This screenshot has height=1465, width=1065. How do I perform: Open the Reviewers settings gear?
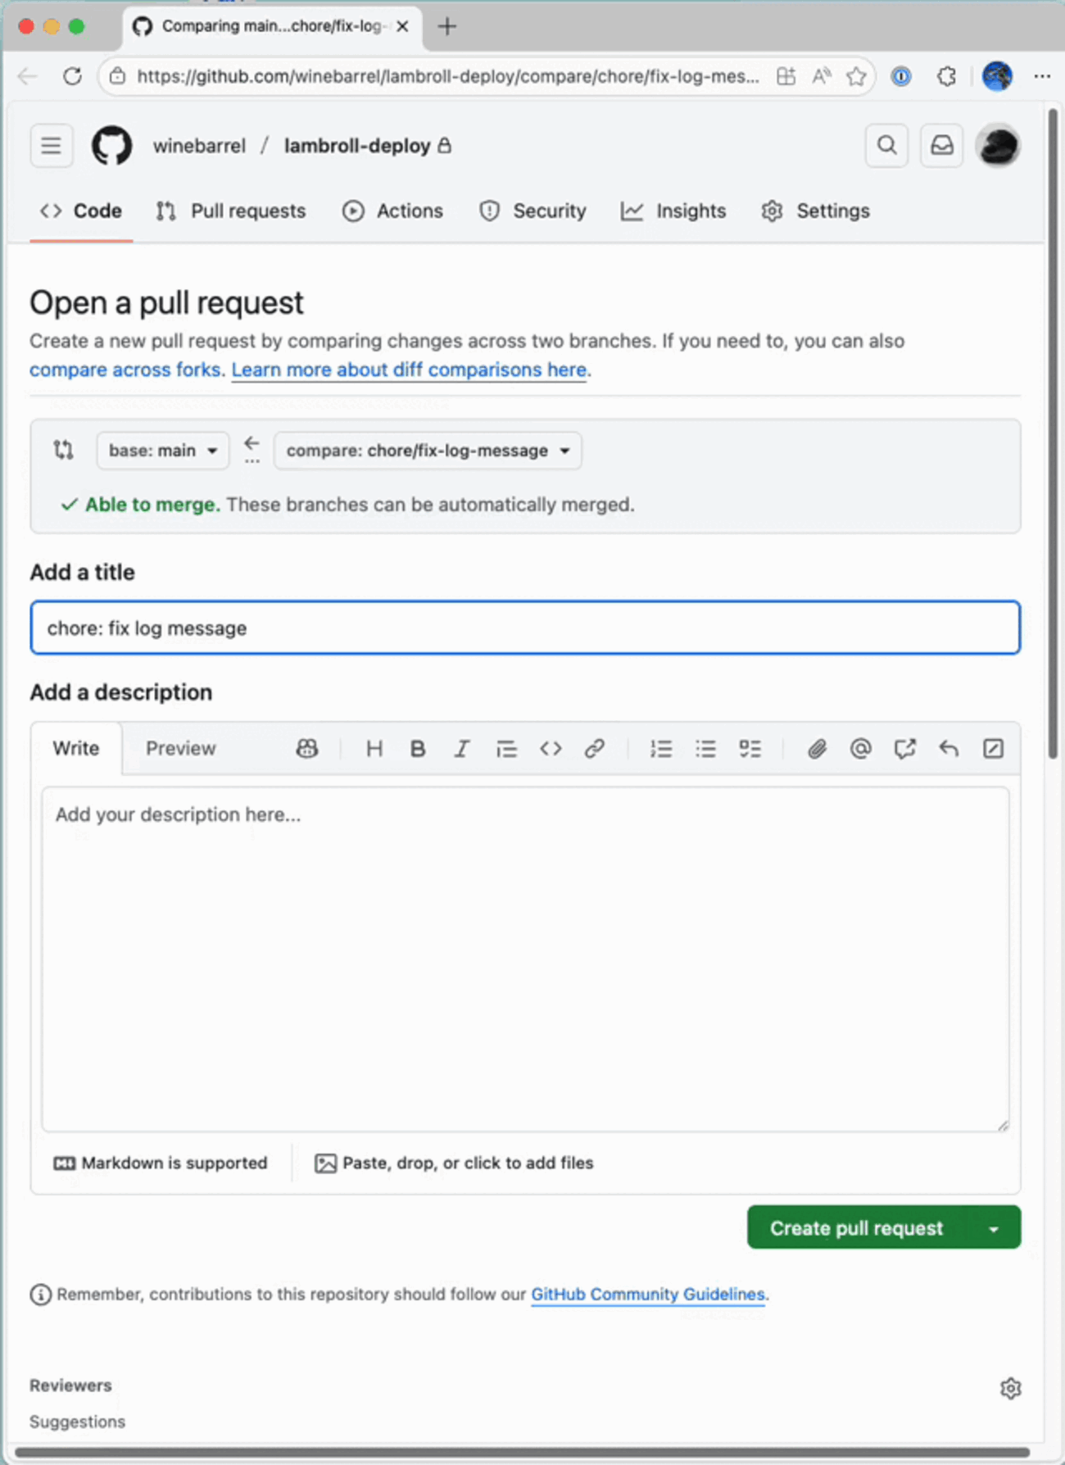click(x=1010, y=1388)
